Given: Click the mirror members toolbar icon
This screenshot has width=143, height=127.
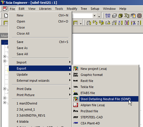Looking at the screenshot, I should click(x=127, y=23).
